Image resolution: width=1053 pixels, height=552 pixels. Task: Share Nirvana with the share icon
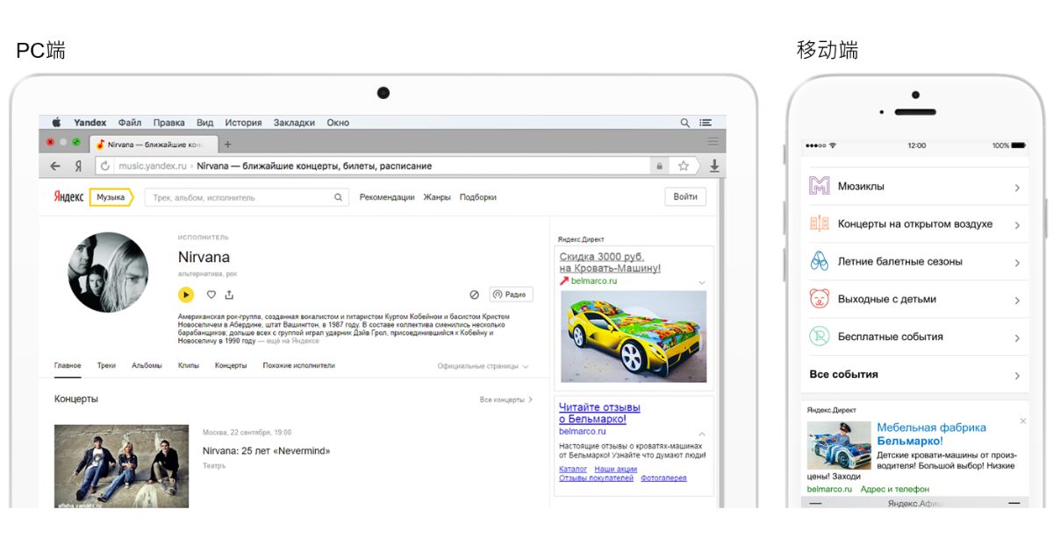pos(229,295)
